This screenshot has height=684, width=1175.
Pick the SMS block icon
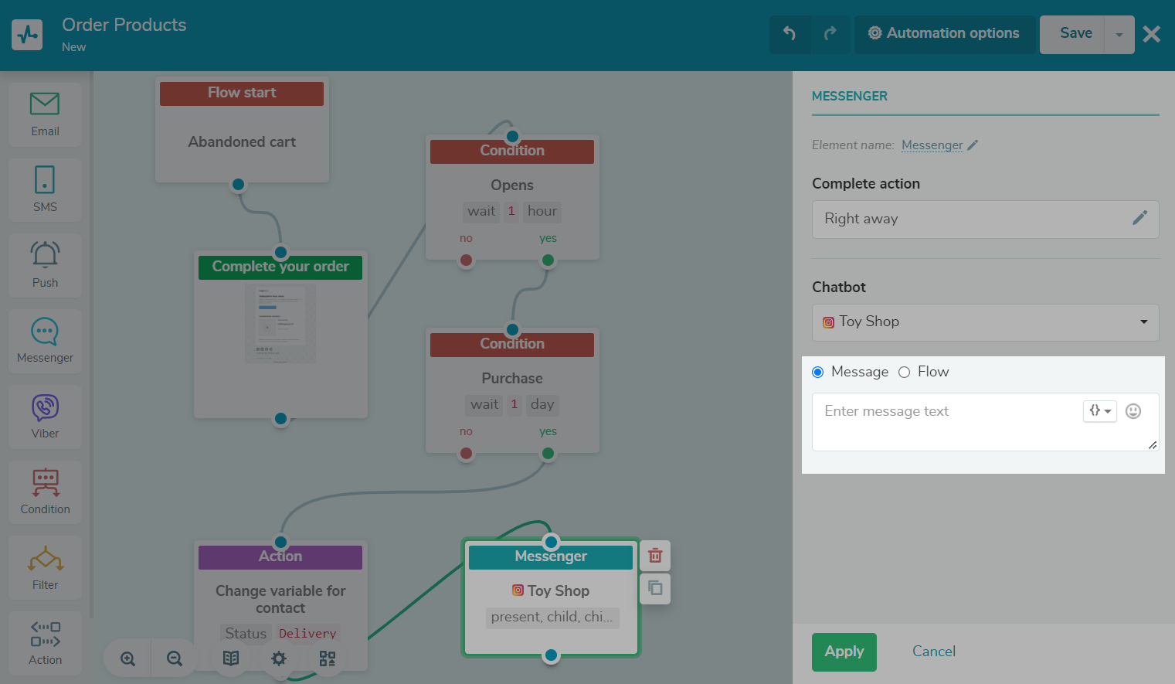[x=45, y=180]
